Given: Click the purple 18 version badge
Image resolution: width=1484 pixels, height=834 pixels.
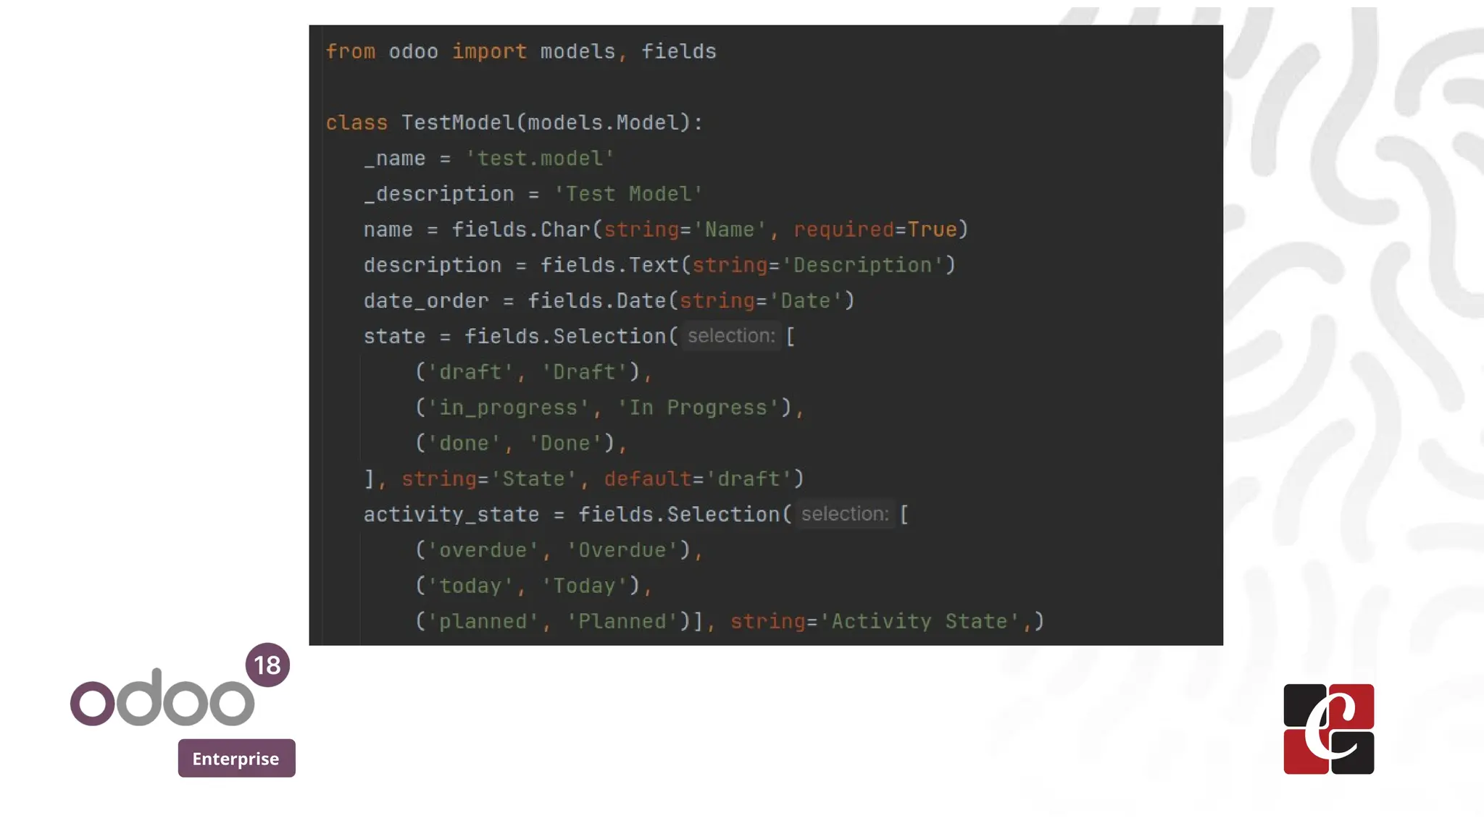Looking at the screenshot, I should pyautogui.click(x=267, y=665).
